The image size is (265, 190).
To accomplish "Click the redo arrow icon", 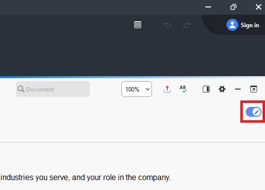I will coord(187,25).
